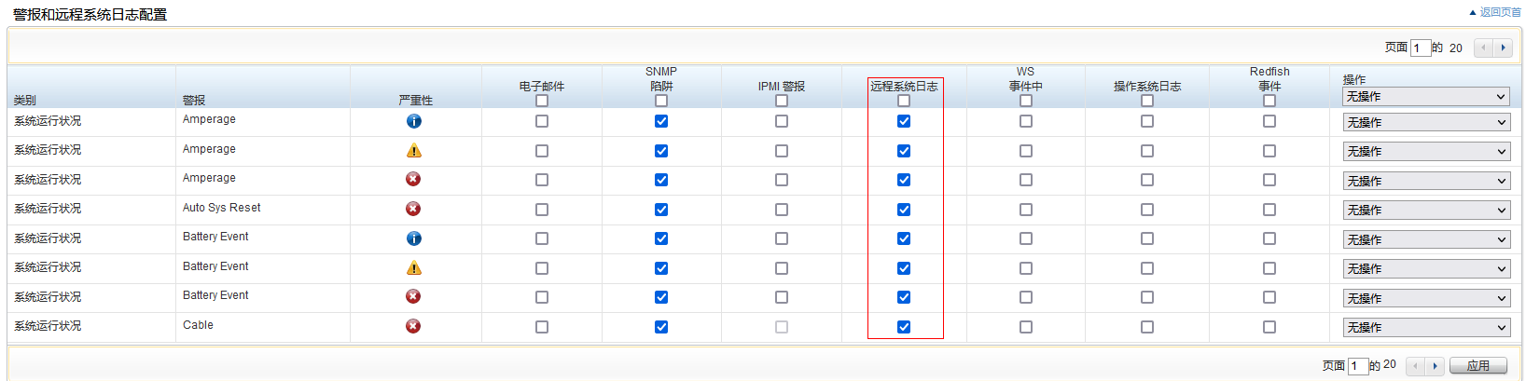Toggle header checkbox for 远程系统日志 column
Screen dimensions: 1526x381
pos(904,101)
